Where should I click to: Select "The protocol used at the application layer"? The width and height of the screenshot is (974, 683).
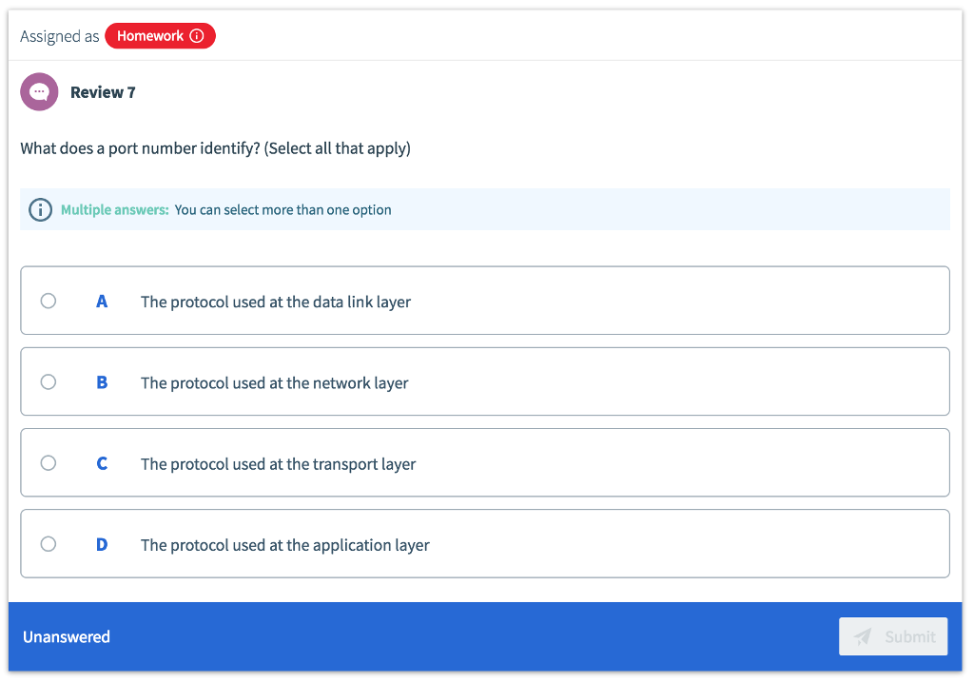click(x=284, y=545)
